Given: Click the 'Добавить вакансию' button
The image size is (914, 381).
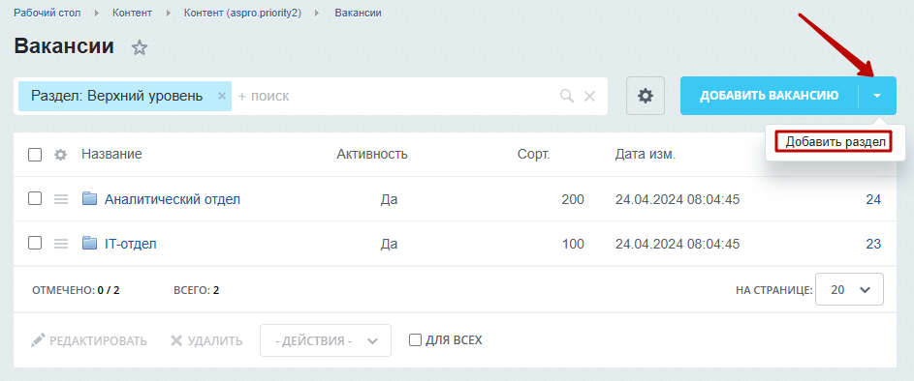Looking at the screenshot, I should [770, 96].
